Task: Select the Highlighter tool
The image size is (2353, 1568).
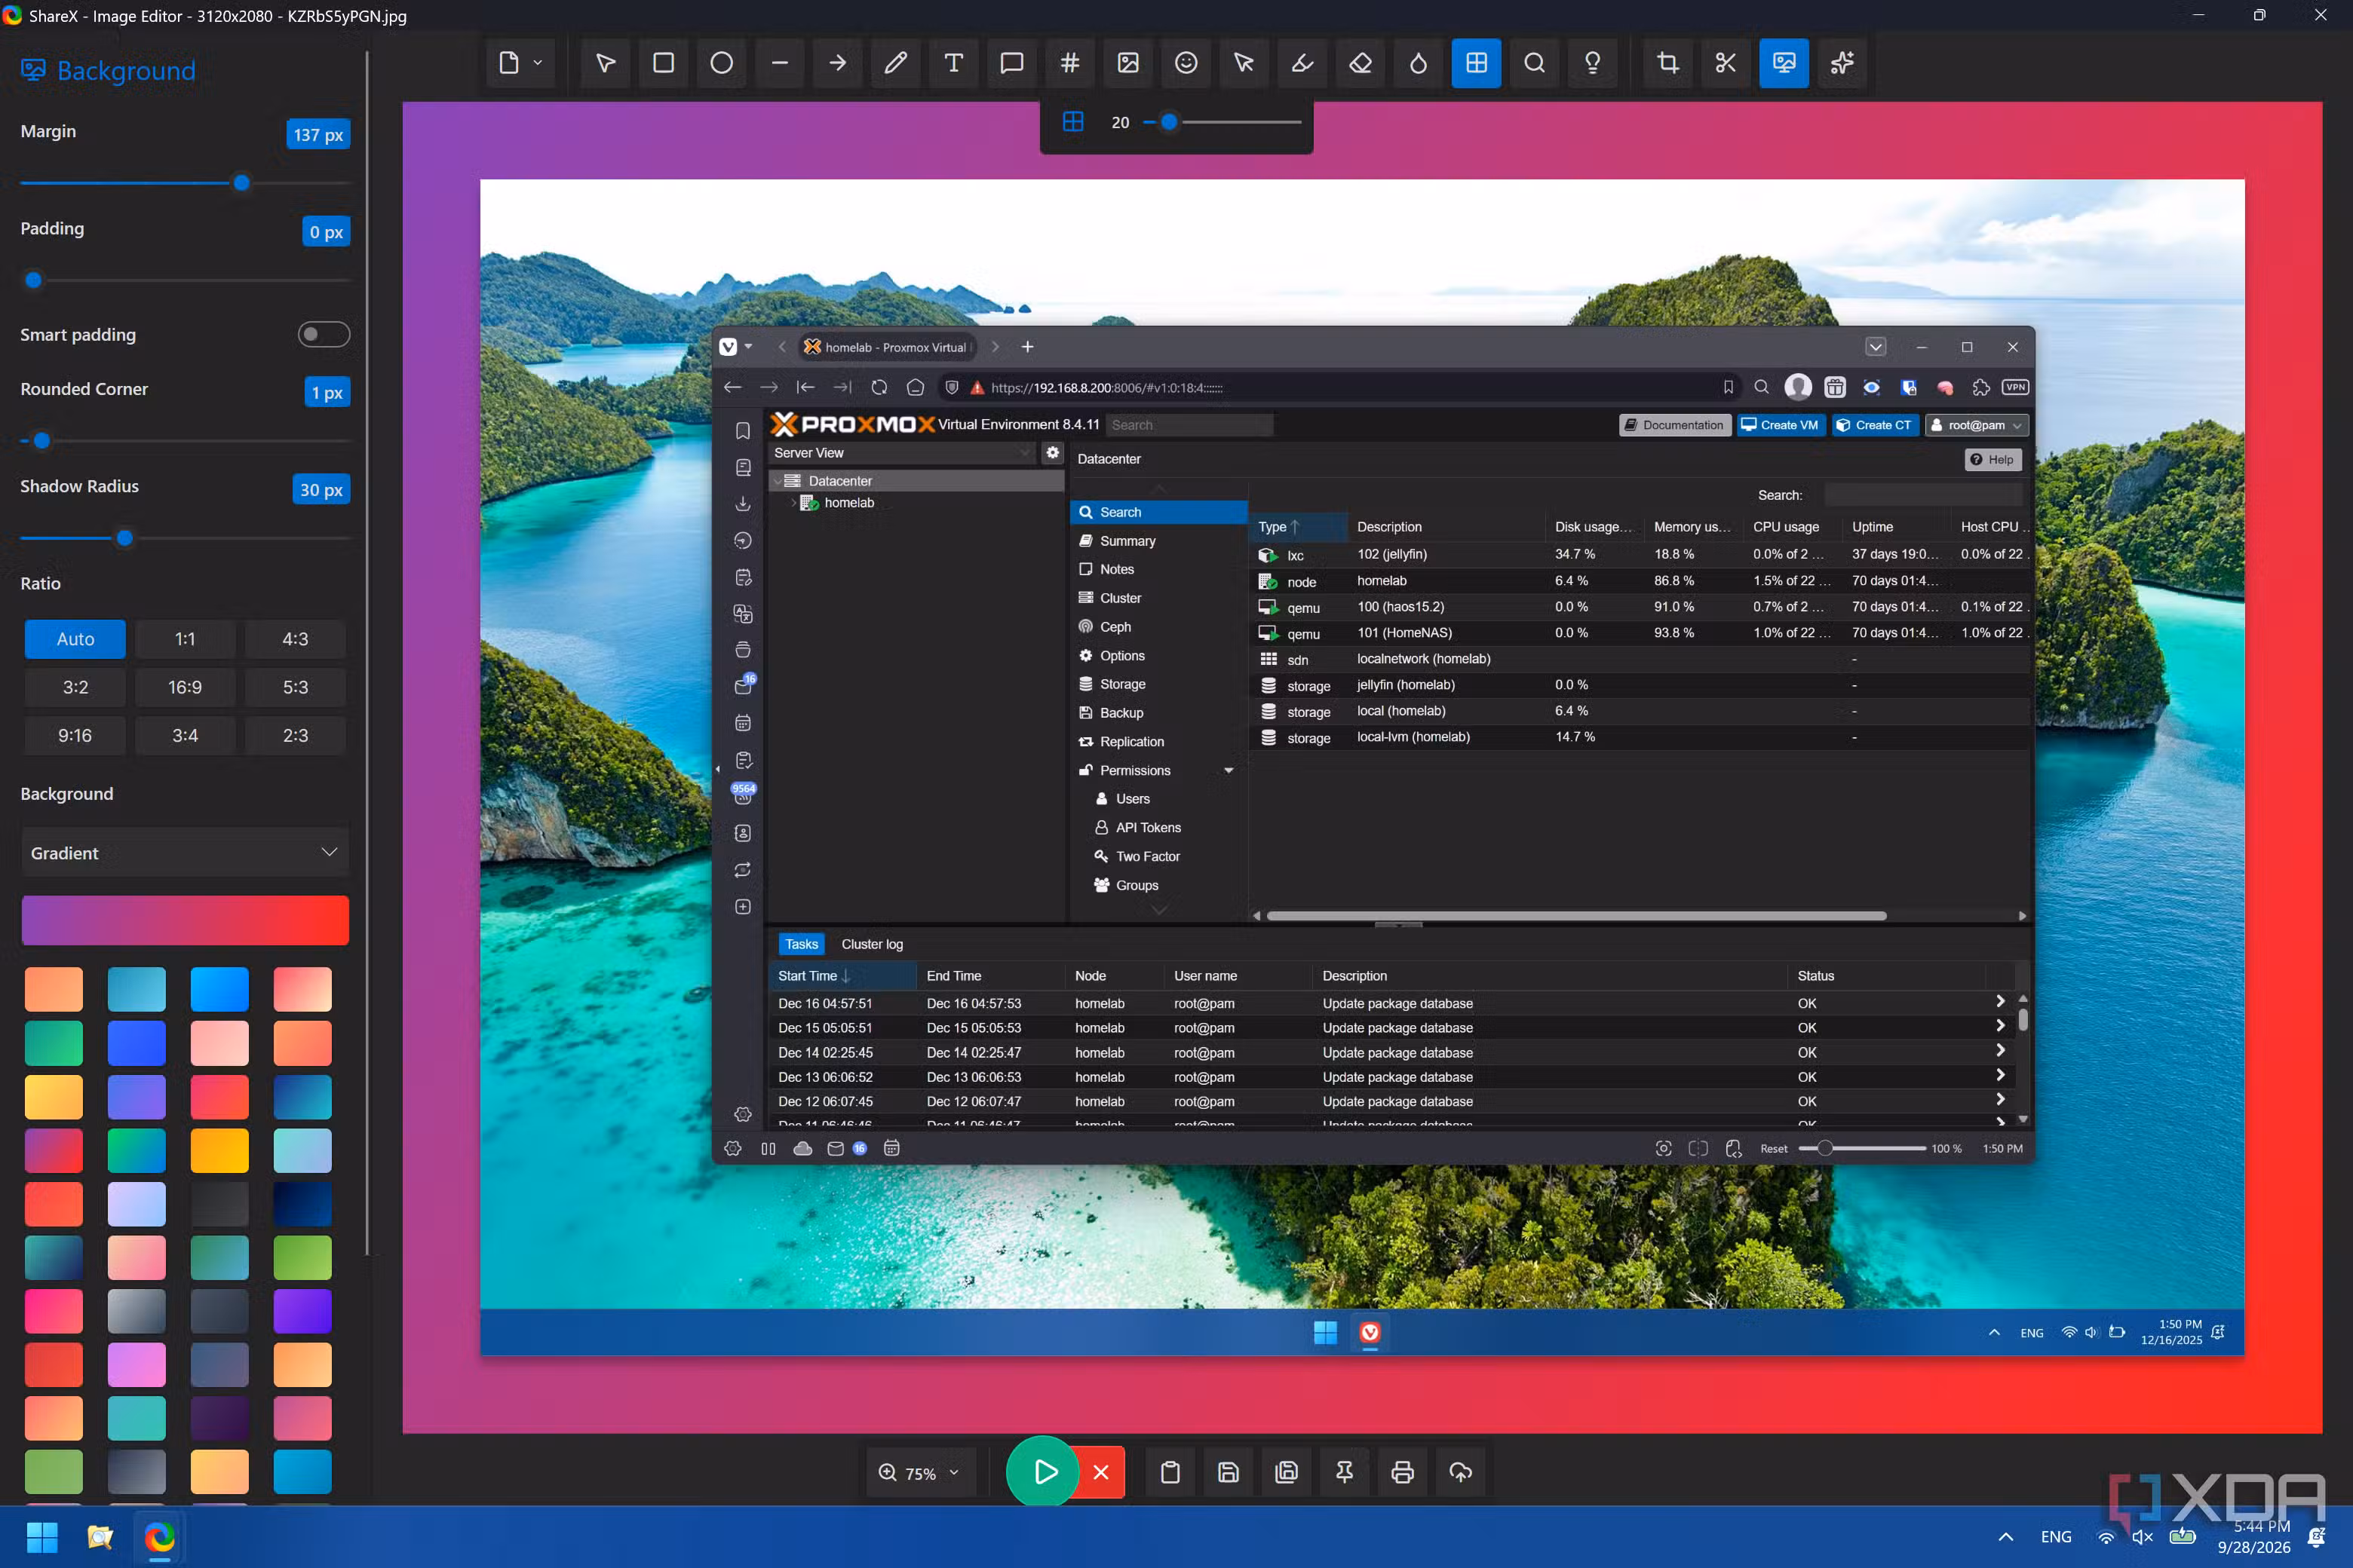Action: (1302, 63)
